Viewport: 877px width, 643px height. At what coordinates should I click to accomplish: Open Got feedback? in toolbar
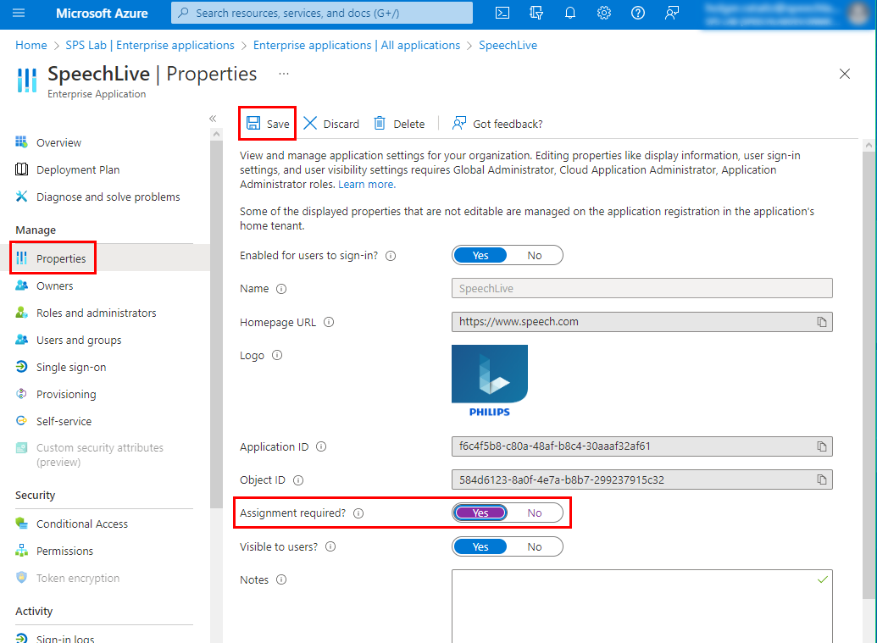(497, 124)
